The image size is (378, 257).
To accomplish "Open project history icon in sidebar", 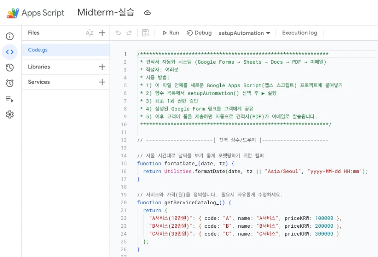I will (x=10, y=67).
